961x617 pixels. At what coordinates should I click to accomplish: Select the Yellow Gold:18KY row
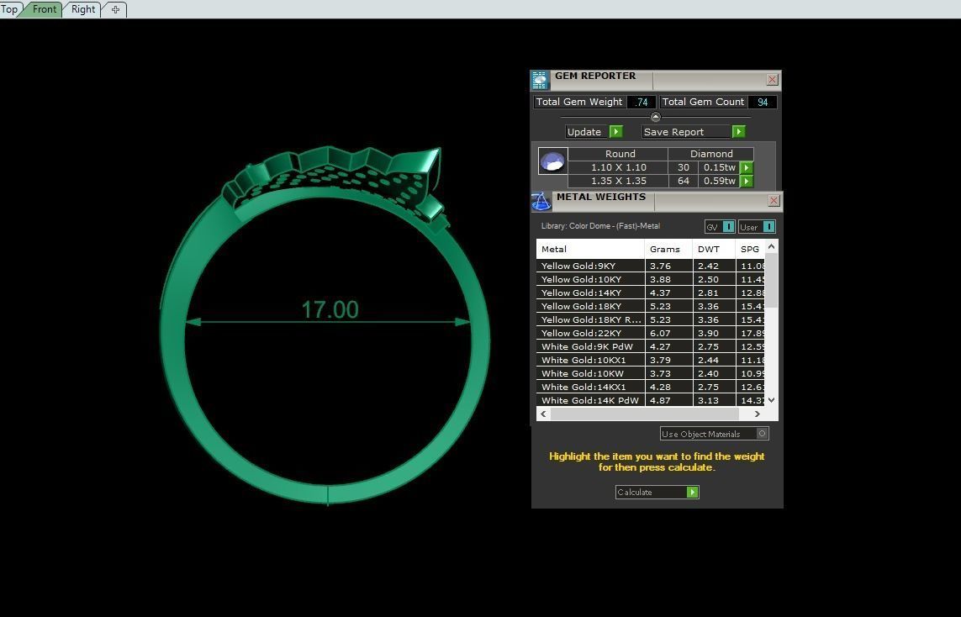pos(651,306)
